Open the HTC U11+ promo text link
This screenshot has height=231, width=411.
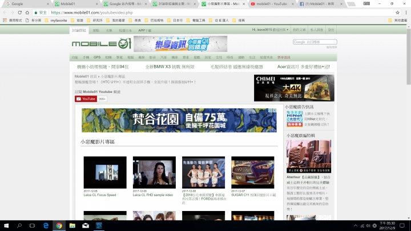pyautogui.click(x=135, y=82)
